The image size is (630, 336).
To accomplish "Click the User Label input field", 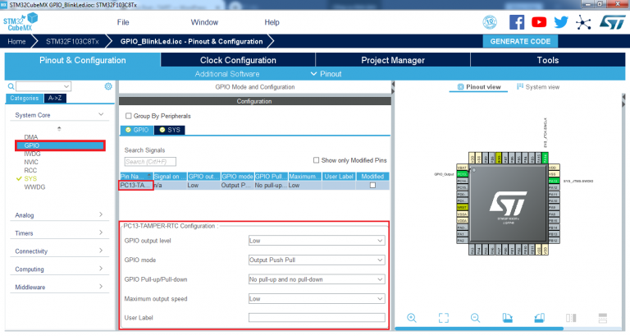I will coord(316,317).
